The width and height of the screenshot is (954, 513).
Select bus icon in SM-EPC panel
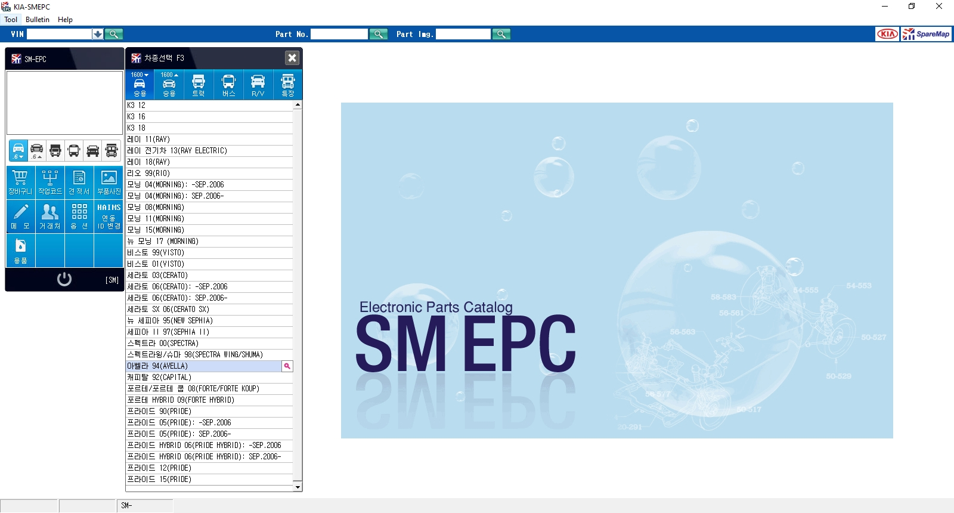coord(74,150)
